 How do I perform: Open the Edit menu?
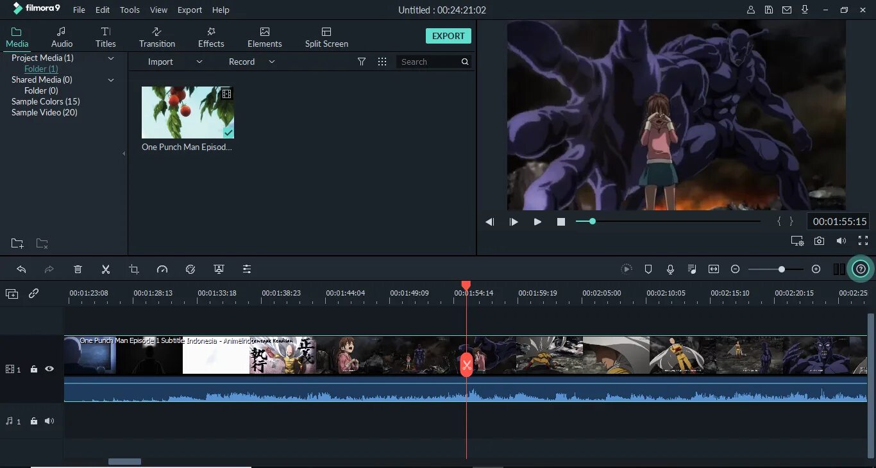coord(103,10)
